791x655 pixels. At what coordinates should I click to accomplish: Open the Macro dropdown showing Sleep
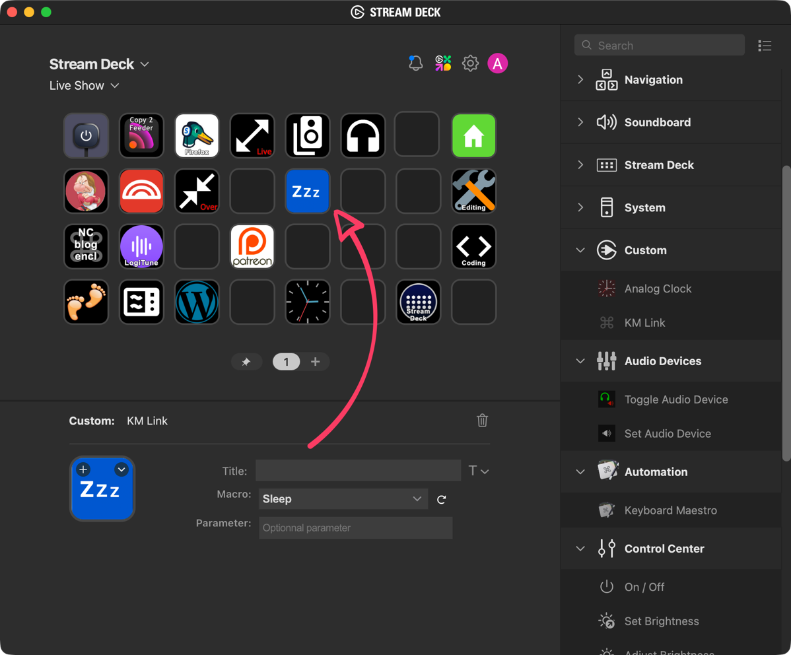(x=343, y=499)
